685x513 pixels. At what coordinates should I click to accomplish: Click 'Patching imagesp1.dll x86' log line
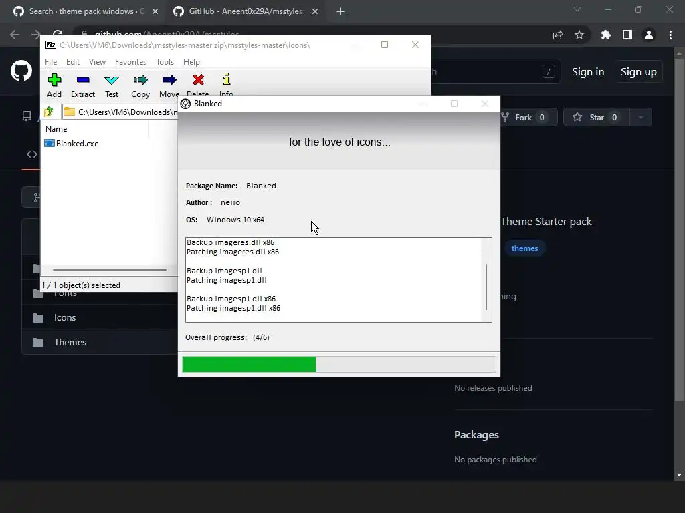pos(233,308)
